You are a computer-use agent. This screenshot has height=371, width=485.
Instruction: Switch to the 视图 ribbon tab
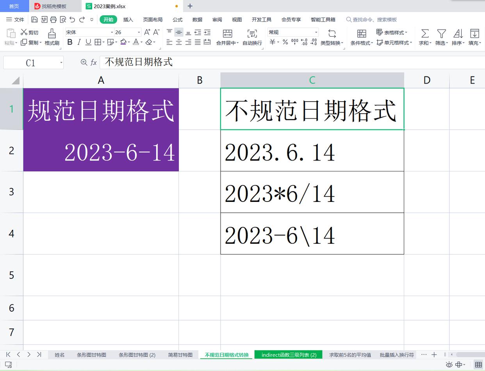tap(237, 20)
